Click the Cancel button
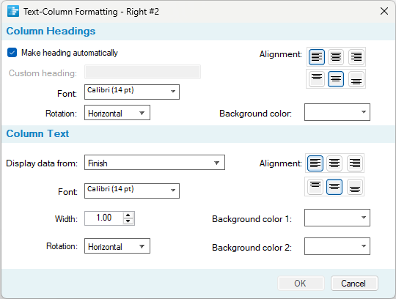Viewport: 396px width, 299px height. (x=354, y=284)
